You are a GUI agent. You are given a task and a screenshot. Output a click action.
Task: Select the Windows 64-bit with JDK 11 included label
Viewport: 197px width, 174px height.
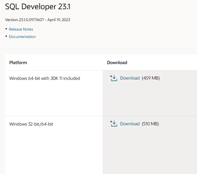45,78
